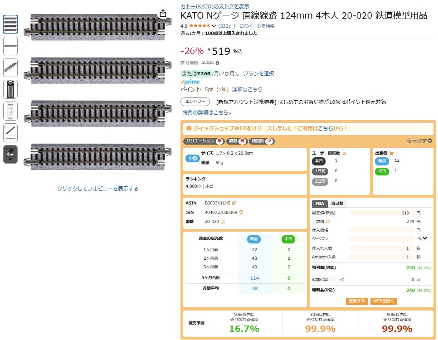Screen dimensions: 438x340
Task: Switch to the 自己発 tab
Action: pos(337,204)
